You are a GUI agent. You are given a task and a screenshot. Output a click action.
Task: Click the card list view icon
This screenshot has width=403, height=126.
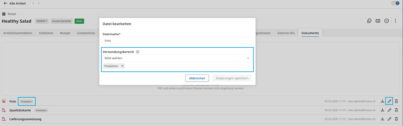tap(378, 21)
